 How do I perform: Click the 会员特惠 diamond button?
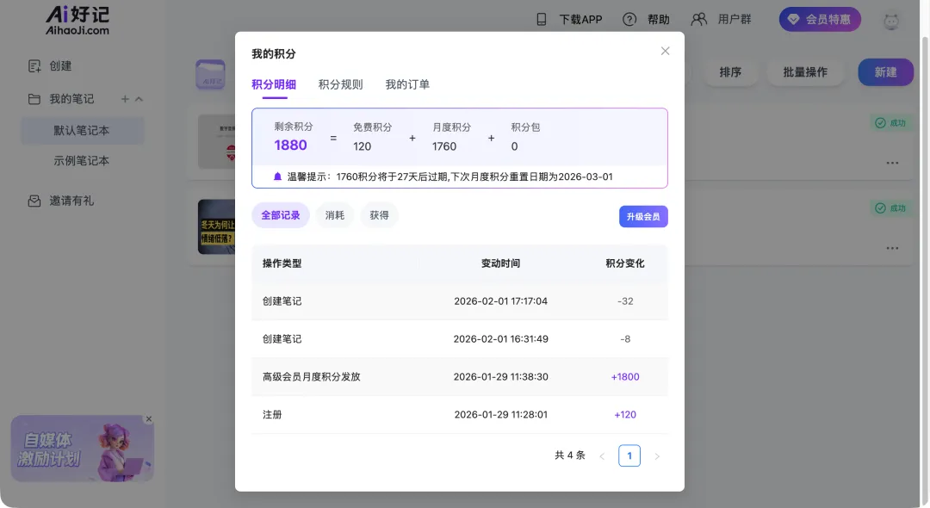click(819, 19)
